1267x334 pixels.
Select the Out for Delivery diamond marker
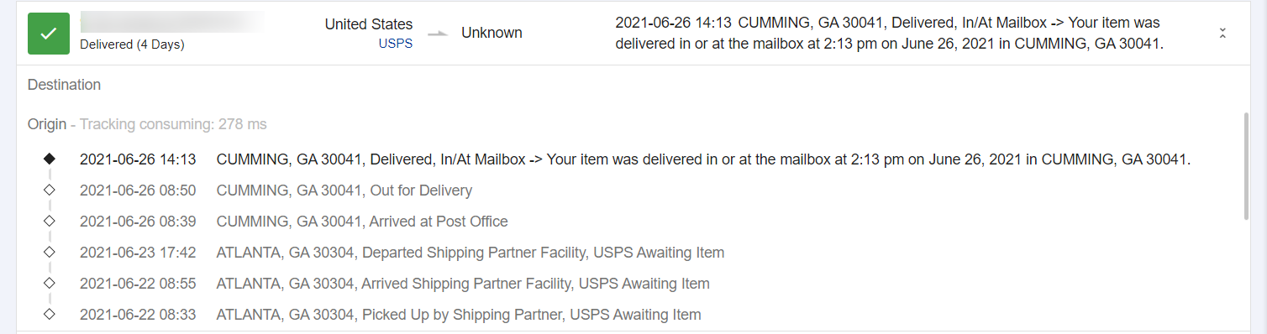[x=49, y=190]
